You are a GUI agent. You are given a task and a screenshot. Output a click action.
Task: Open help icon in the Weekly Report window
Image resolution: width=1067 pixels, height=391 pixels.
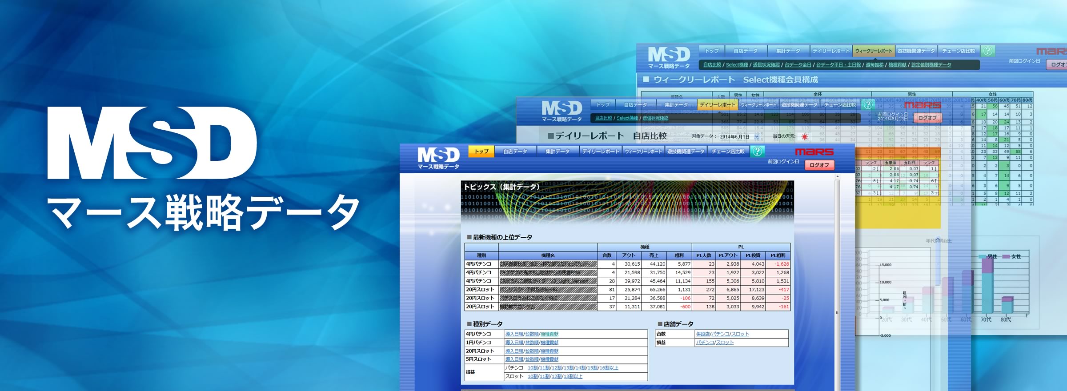point(987,51)
